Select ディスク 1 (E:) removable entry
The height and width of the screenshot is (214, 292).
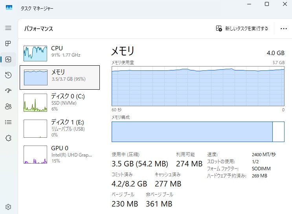click(60, 128)
